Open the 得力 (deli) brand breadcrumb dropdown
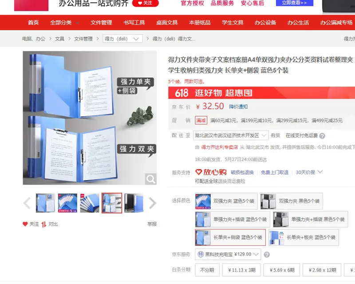This screenshot has height=284, width=355. pyautogui.click(x=122, y=39)
